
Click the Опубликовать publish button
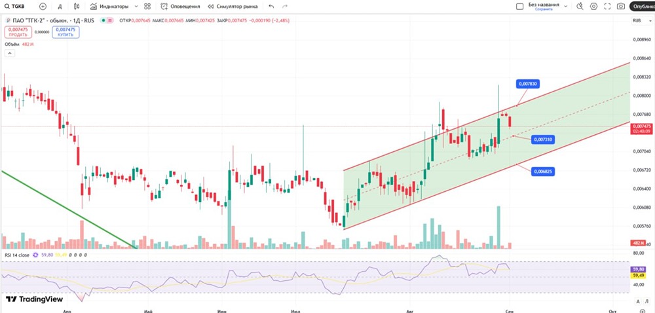pyautogui.click(x=643, y=7)
